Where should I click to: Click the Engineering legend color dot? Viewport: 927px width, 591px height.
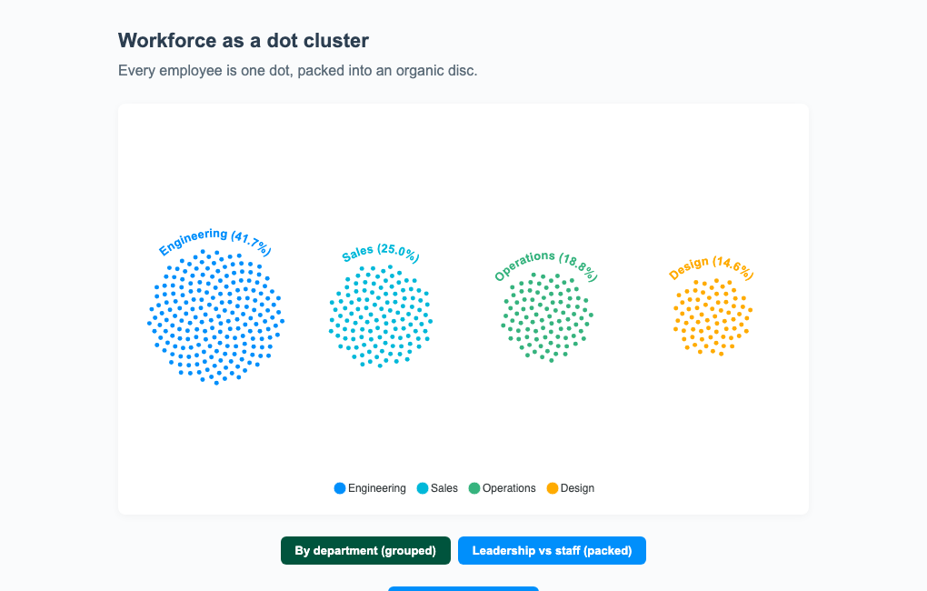click(339, 488)
